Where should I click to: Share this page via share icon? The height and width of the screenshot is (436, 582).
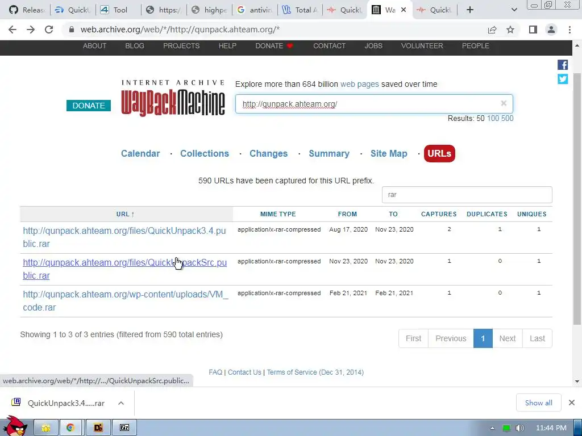492,30
